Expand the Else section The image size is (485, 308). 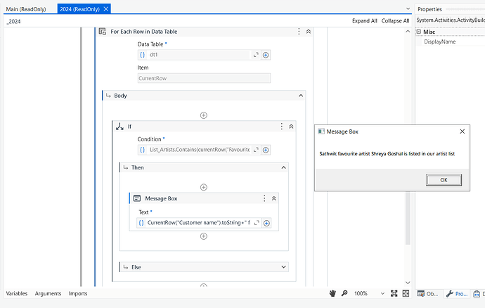(284, 267)
